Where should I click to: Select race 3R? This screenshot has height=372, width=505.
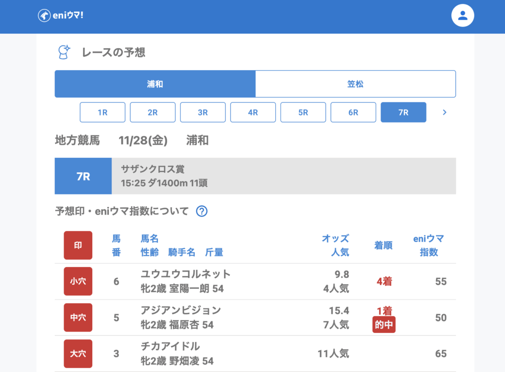[203, 112]
